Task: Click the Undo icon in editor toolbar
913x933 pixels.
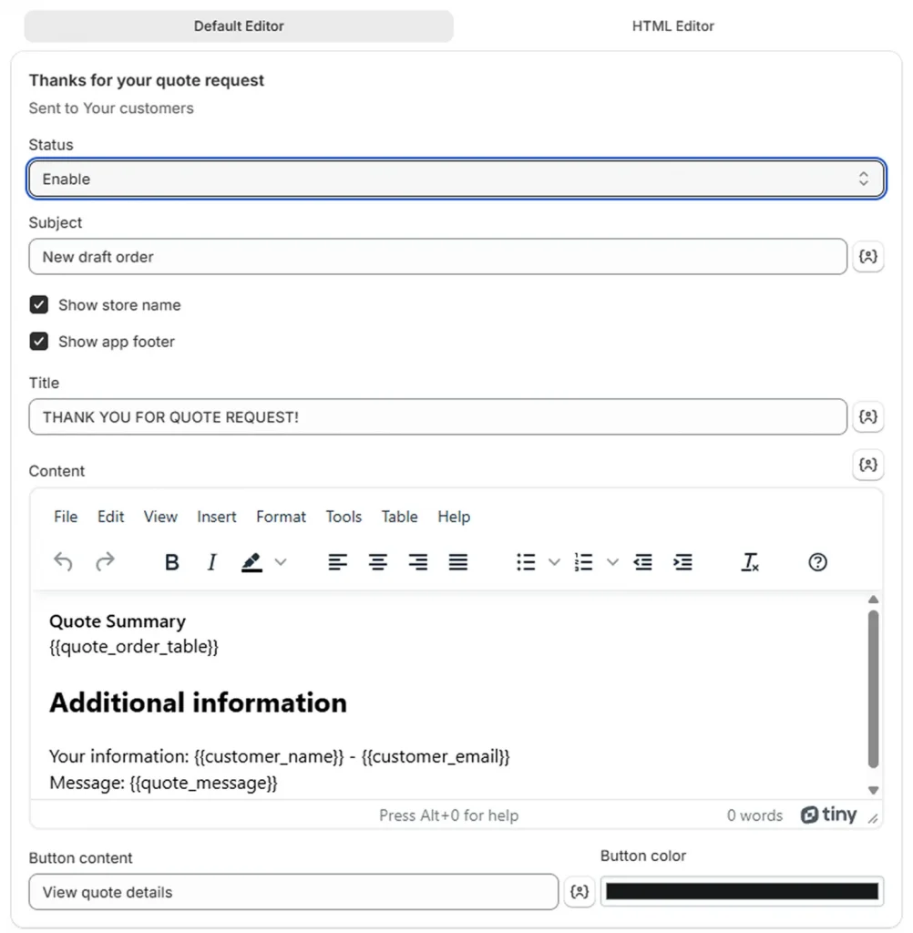Action: point(63,562)
